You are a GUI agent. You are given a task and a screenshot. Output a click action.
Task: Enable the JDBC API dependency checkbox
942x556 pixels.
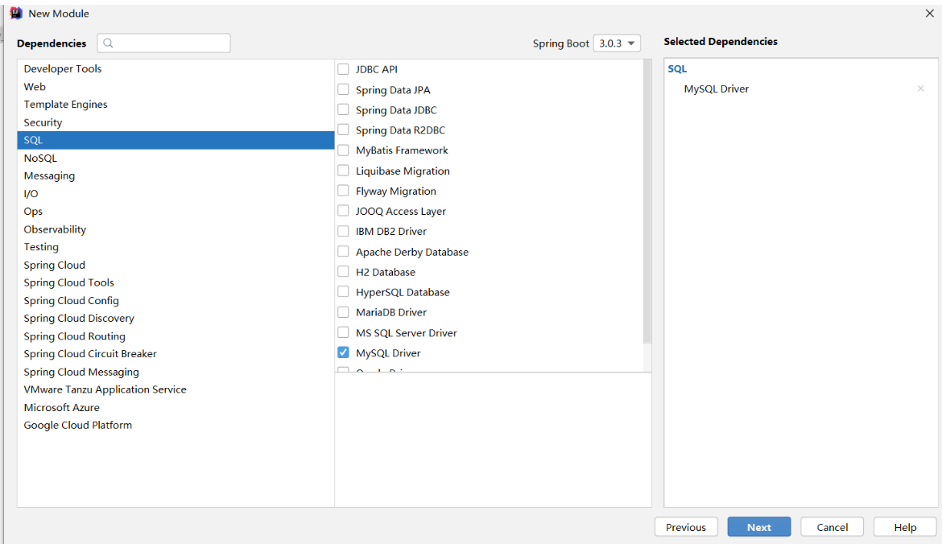click(x=344, y=69)
